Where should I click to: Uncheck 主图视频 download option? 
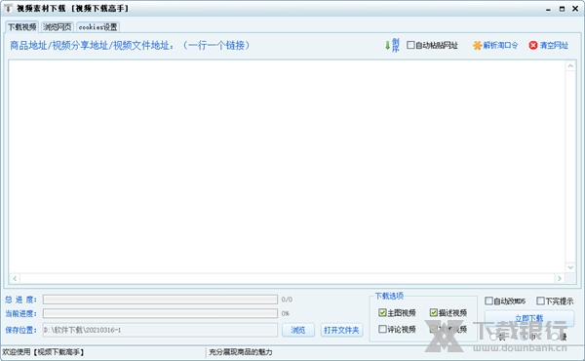pyautogui.click(x=382, y=312)
